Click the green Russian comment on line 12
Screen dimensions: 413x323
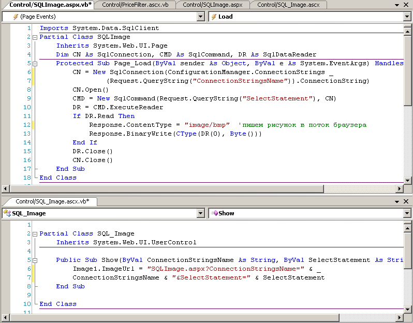(x=302, y=125)
